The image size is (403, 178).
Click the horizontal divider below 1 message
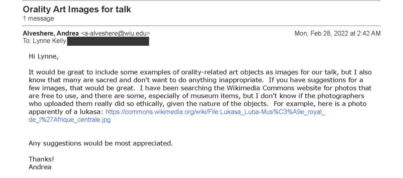[201, 26]
